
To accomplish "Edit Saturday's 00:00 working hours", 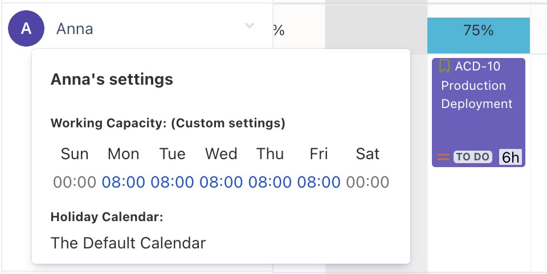I will (368, 182).
